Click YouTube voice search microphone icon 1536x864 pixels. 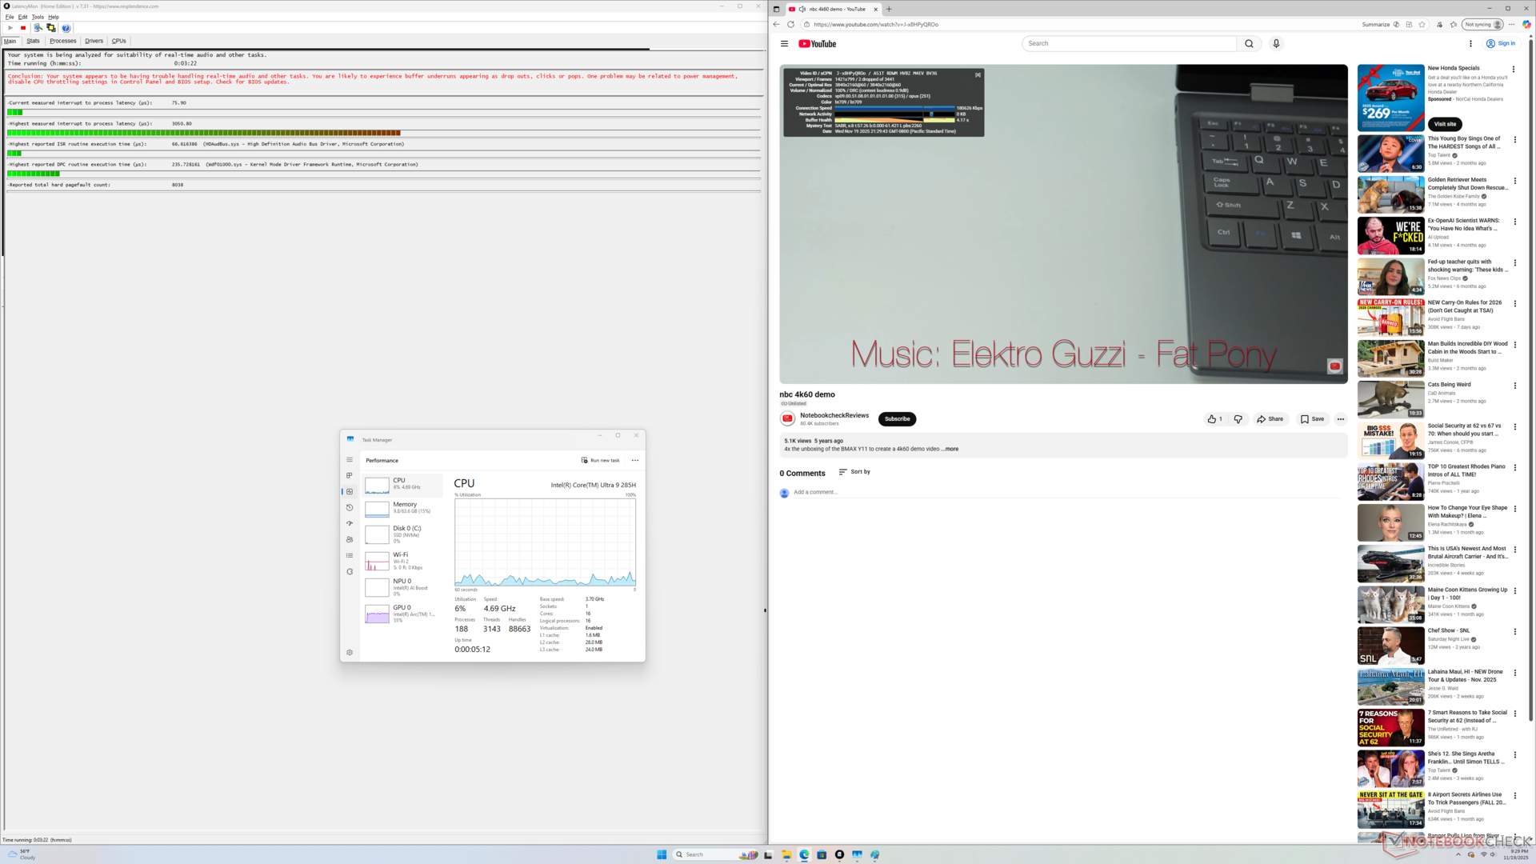coord(1276,43)
